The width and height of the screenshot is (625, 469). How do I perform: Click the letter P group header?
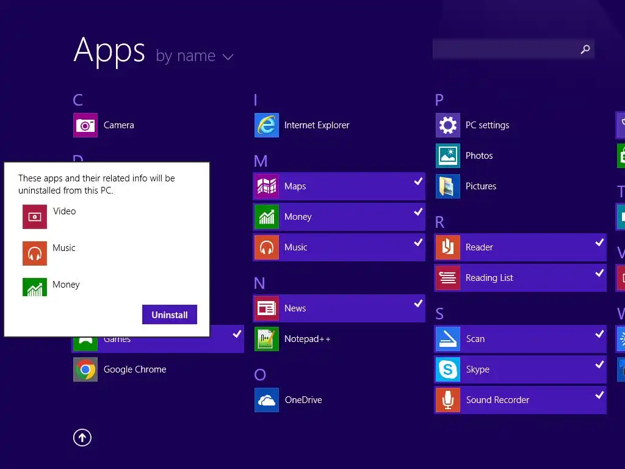point(439,100)
